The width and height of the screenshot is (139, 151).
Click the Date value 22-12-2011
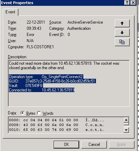click(36, 22)
